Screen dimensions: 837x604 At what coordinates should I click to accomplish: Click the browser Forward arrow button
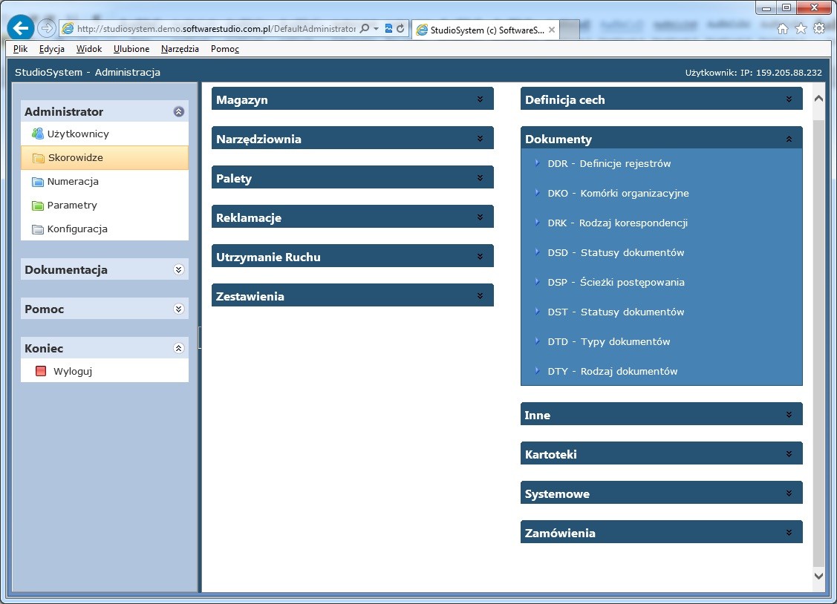(x=47, y=28)
